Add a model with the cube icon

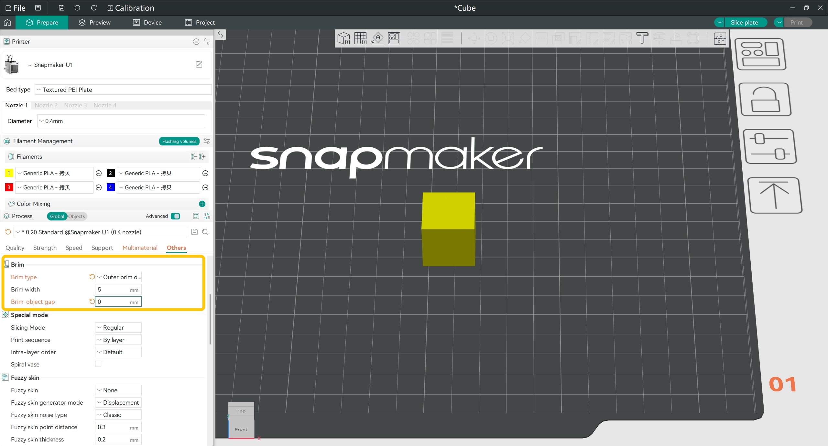point(343,38)
